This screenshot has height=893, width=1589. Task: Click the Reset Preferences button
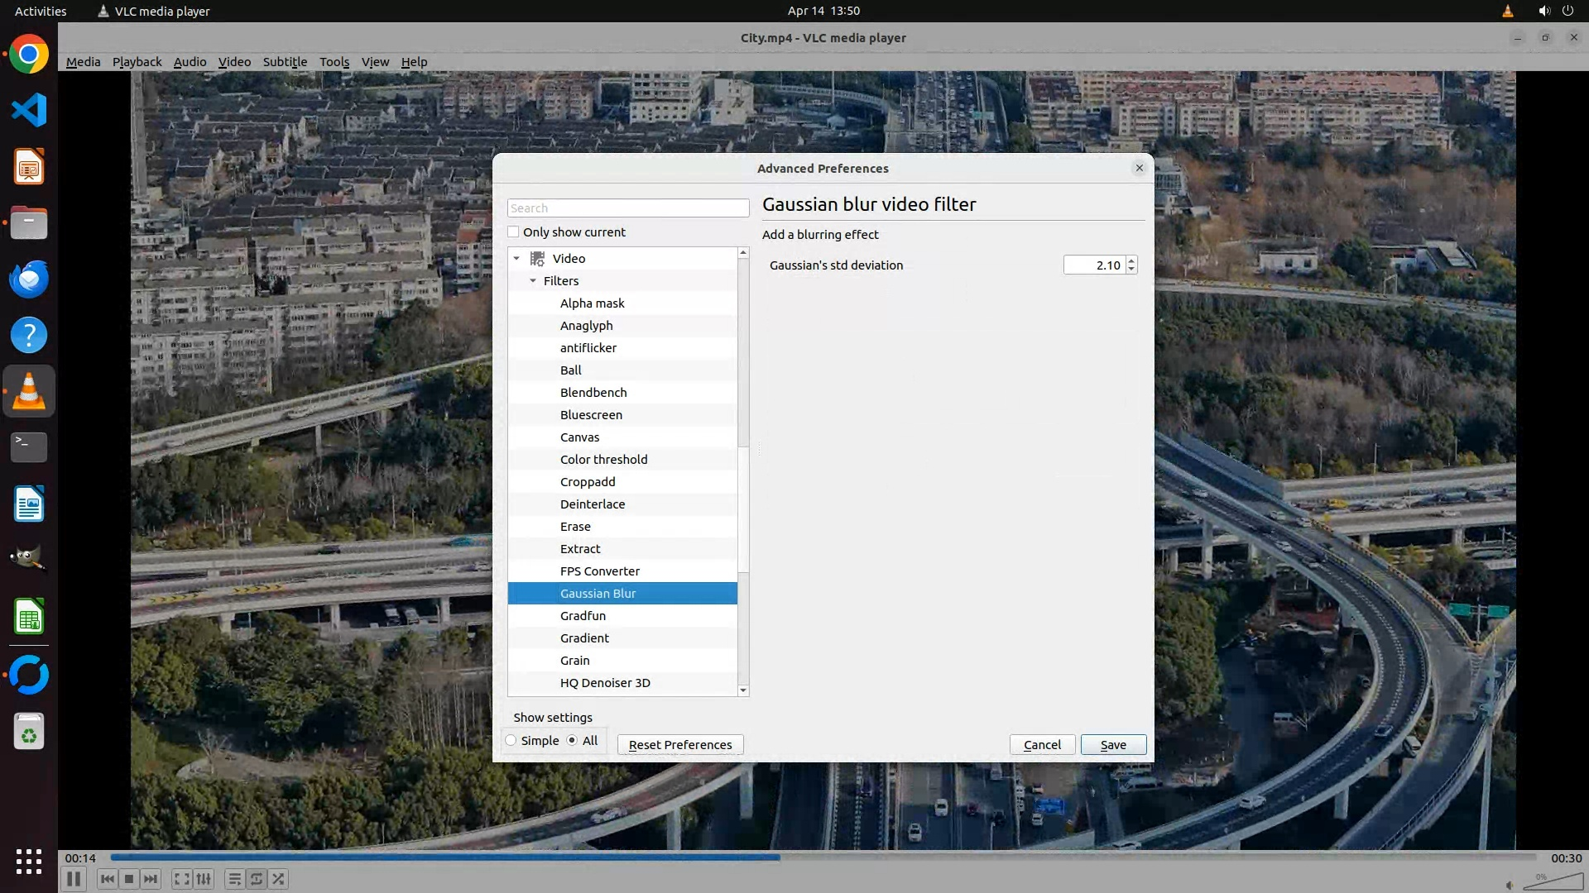[679, 745]
